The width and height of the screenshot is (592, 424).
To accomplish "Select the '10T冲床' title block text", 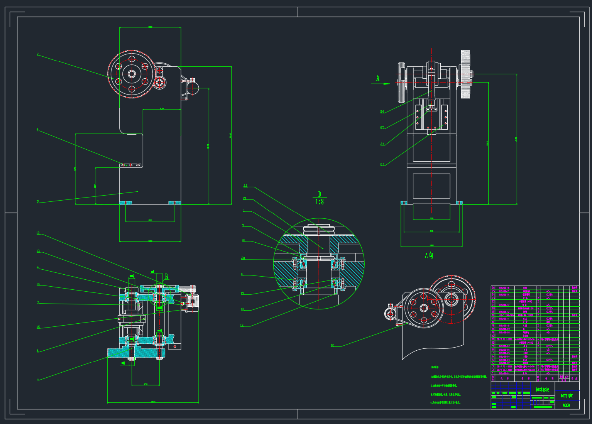I will 567,396.
